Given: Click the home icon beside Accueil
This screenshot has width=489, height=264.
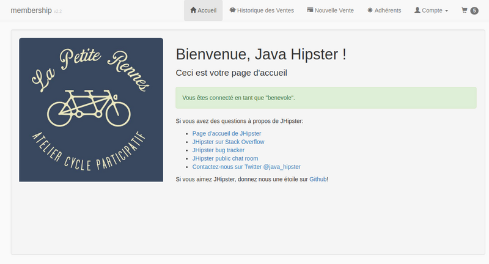Looking at the screenshot, I should 194,10.
